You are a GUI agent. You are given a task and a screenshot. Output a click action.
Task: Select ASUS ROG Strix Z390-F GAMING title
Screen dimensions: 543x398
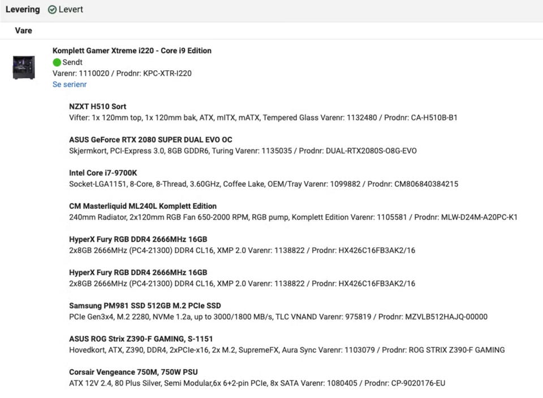pos(141,339)
